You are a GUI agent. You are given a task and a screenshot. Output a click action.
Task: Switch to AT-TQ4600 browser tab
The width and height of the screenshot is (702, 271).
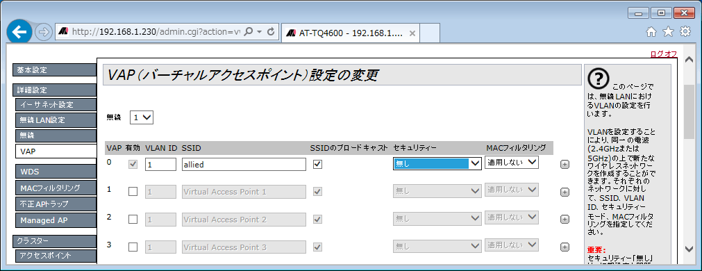[x=351, y=33]
